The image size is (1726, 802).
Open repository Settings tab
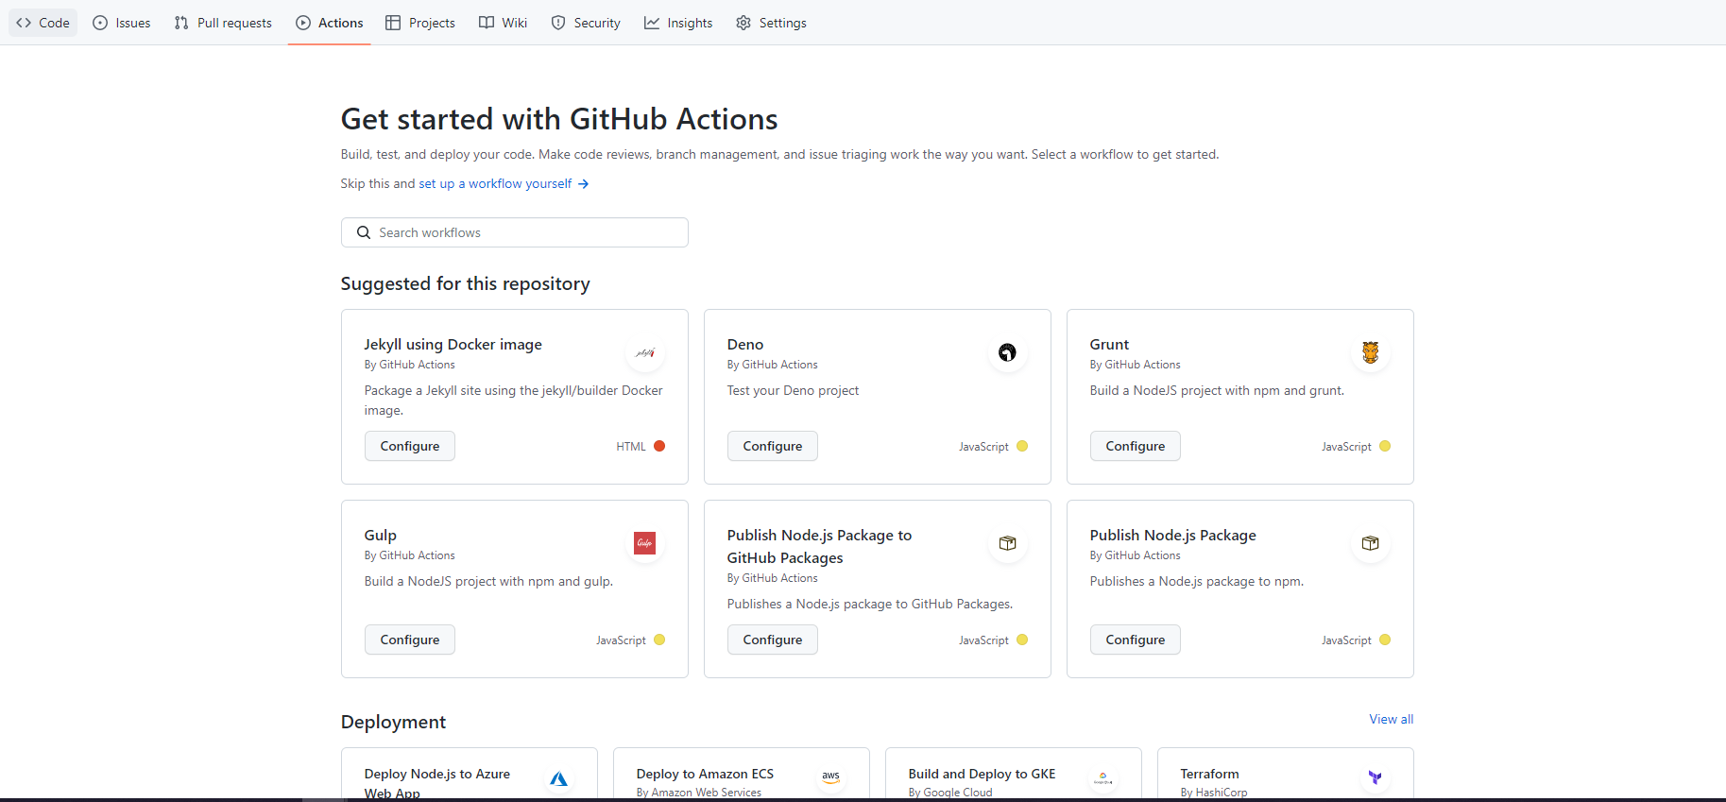coord(771,23)
